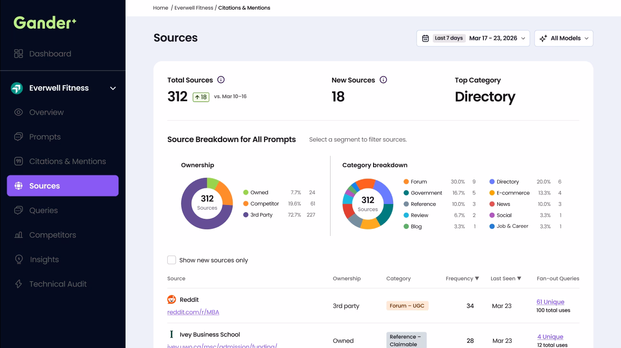Enable Show new sources only checkbox
The height and width of the screenshot is (348, 621).
[171, 260]
